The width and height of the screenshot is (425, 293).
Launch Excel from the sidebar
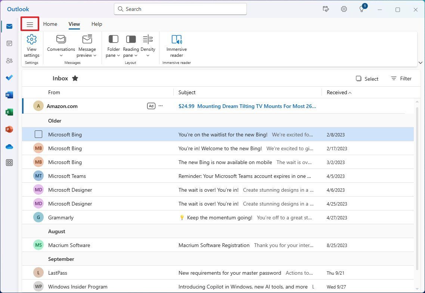(x=9, y=112)
